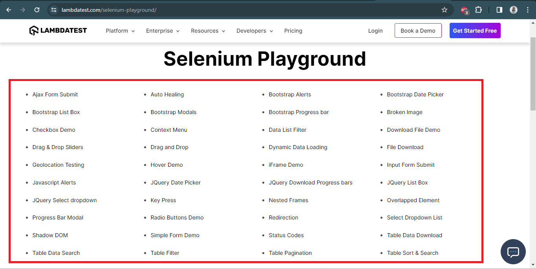Expand the Resources dropdown

pos(208,31)
